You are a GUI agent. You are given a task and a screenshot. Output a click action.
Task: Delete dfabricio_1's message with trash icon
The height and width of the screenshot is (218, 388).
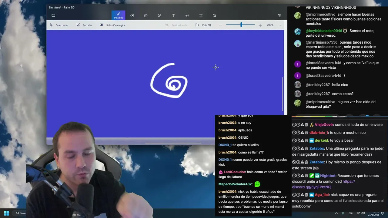306,133
